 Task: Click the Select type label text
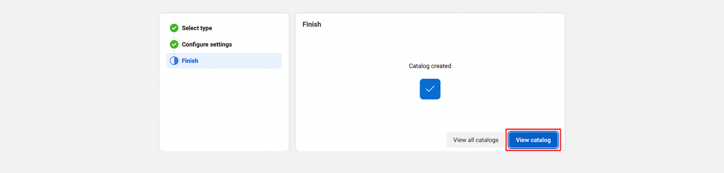(x=197, y=28)
